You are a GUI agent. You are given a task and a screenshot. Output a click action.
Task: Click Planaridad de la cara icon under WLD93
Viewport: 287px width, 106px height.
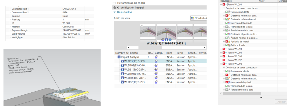(x=229, y=27)
